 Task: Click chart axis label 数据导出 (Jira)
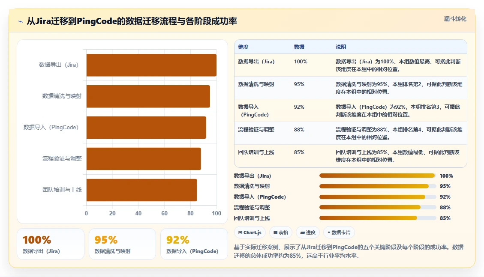click(59, 65)
